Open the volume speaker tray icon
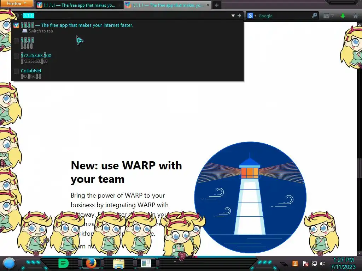The width and height of the screenshot is (362, 271). (x=323, y=263)
